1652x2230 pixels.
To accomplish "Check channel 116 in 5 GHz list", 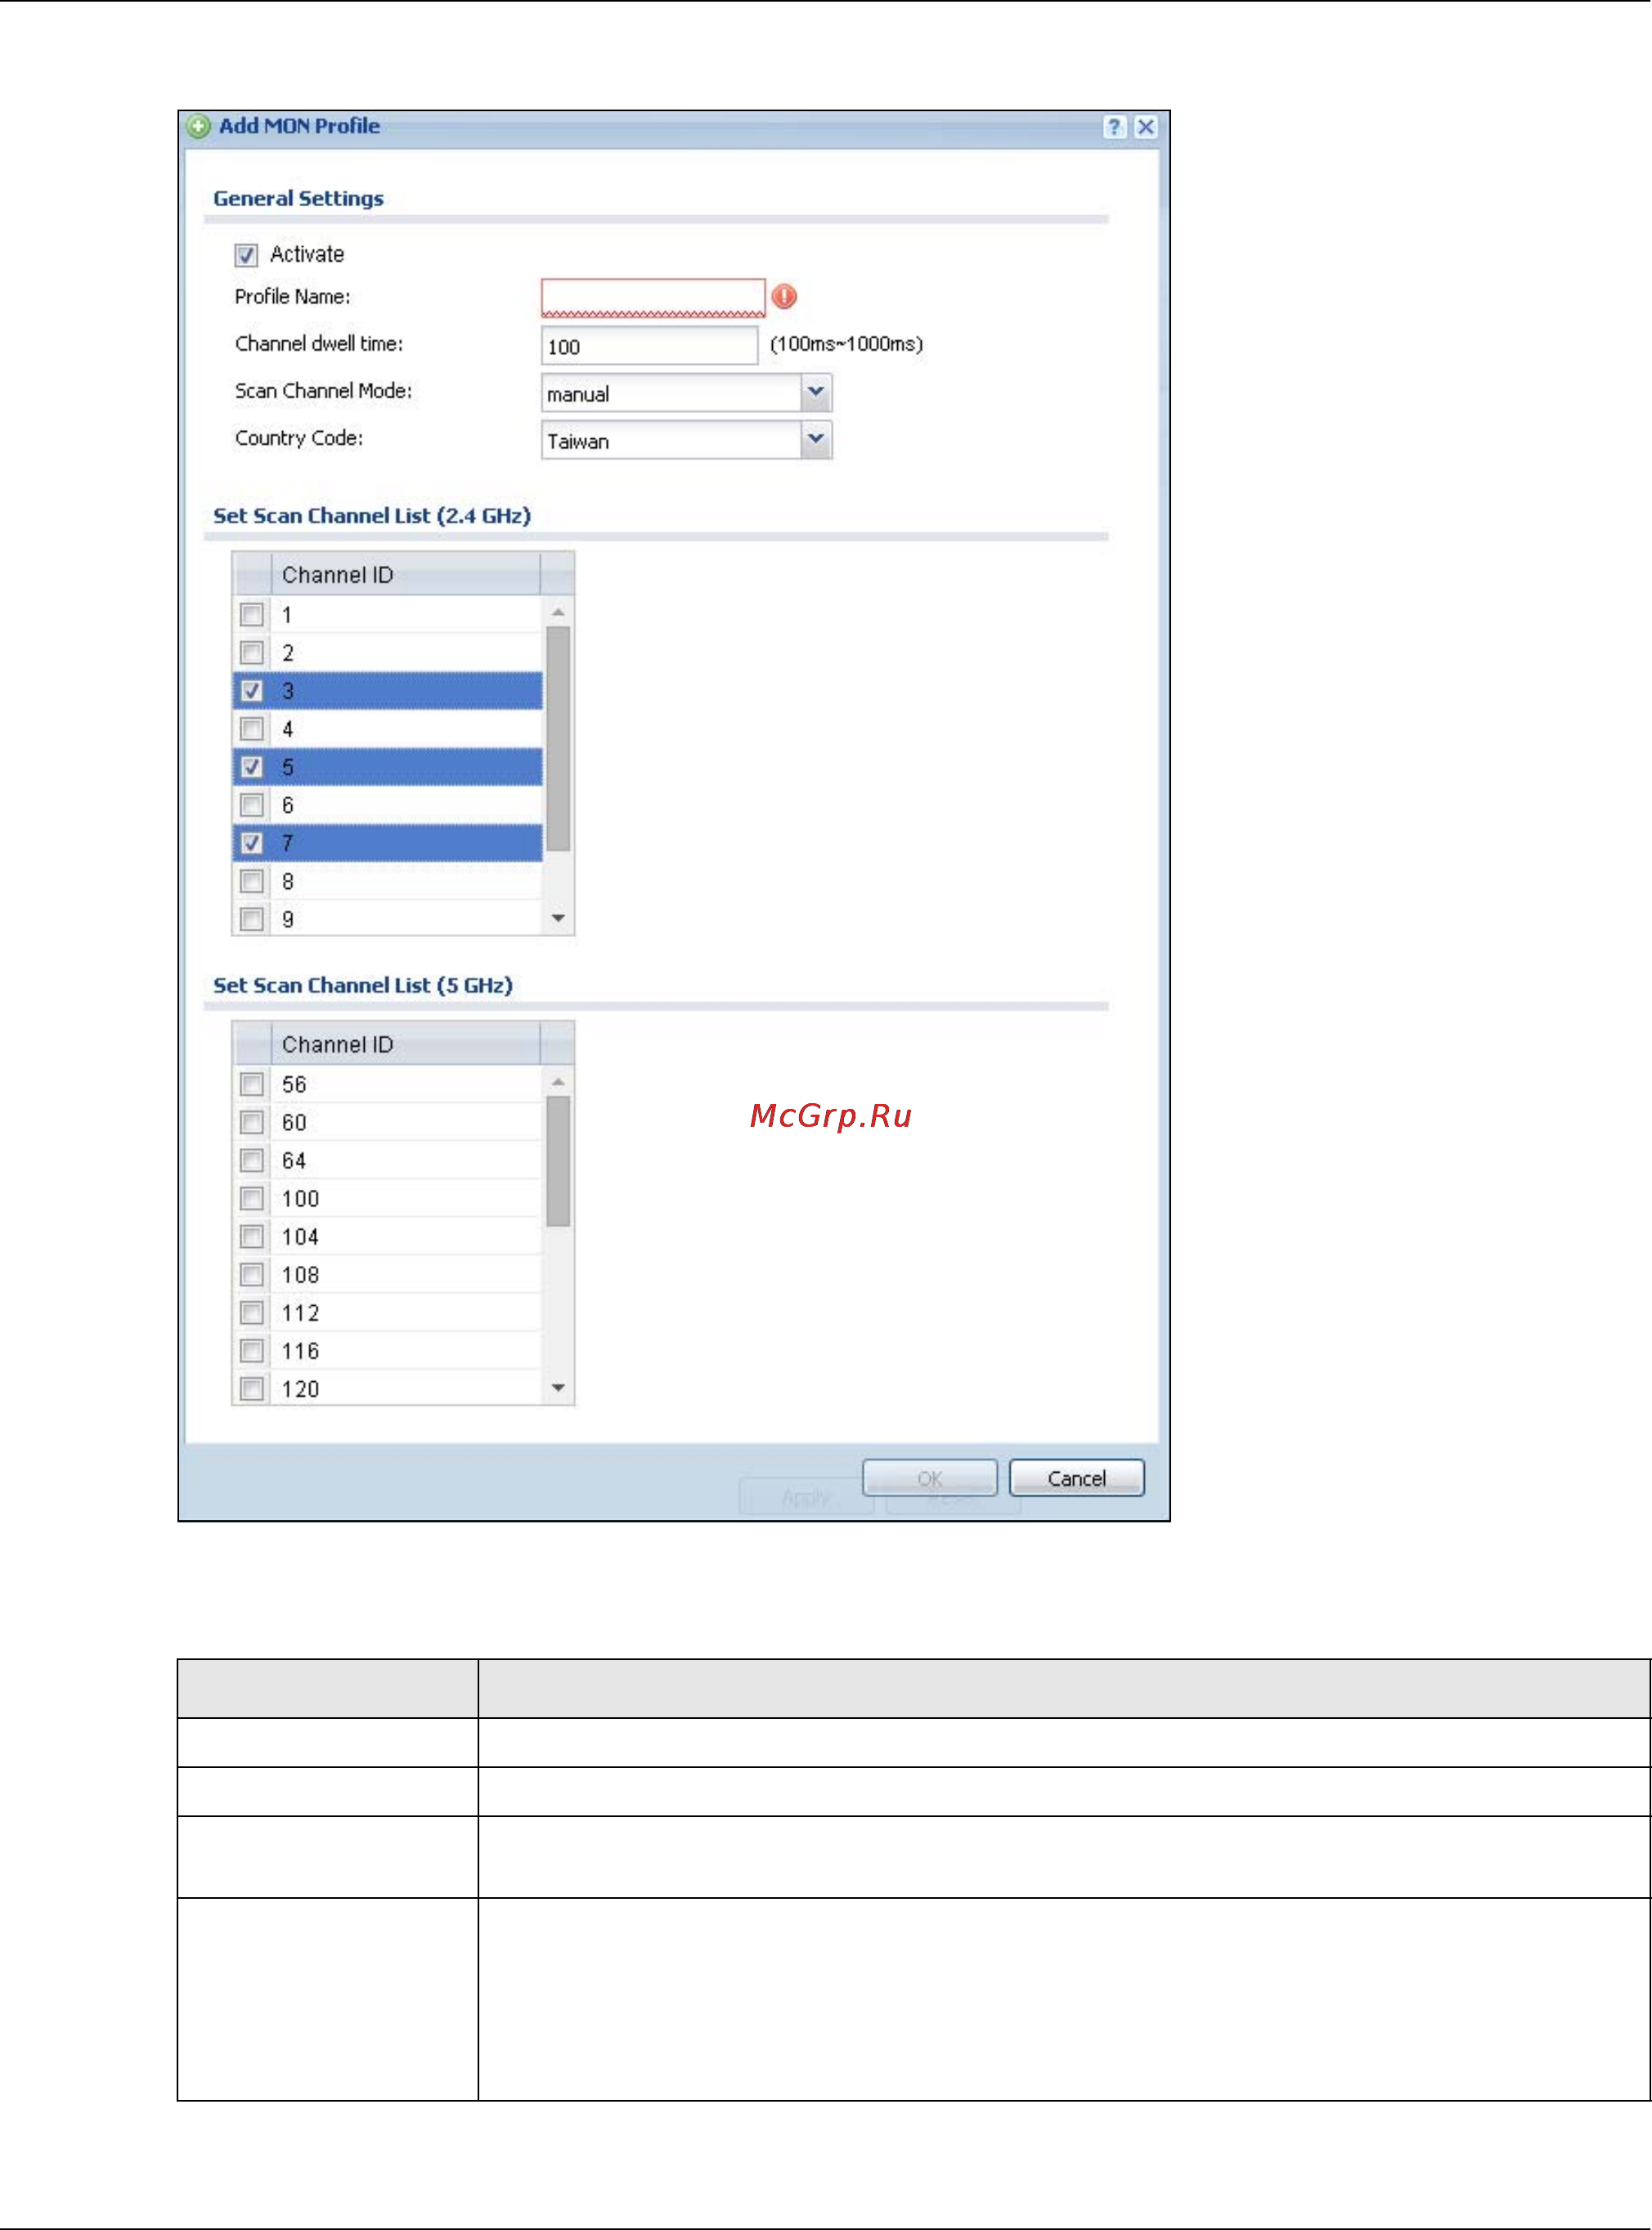I will [x=252, y=1350].
